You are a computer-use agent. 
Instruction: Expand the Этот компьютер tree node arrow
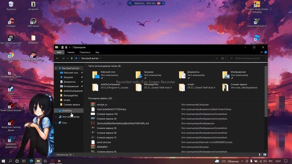point(56,117)
